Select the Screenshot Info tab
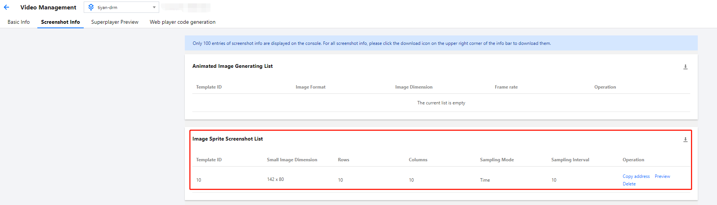Image resolution: width=717 pixels, height=205 pixels. 60,22
